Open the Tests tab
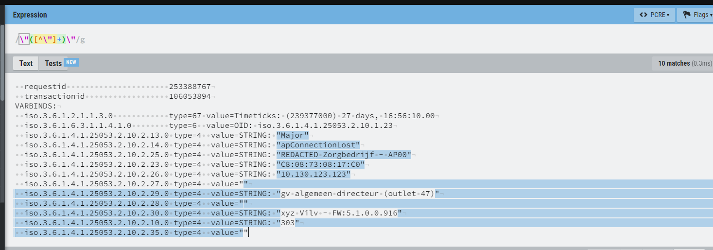This screenshot has width=713, height=250. [53, 63]
